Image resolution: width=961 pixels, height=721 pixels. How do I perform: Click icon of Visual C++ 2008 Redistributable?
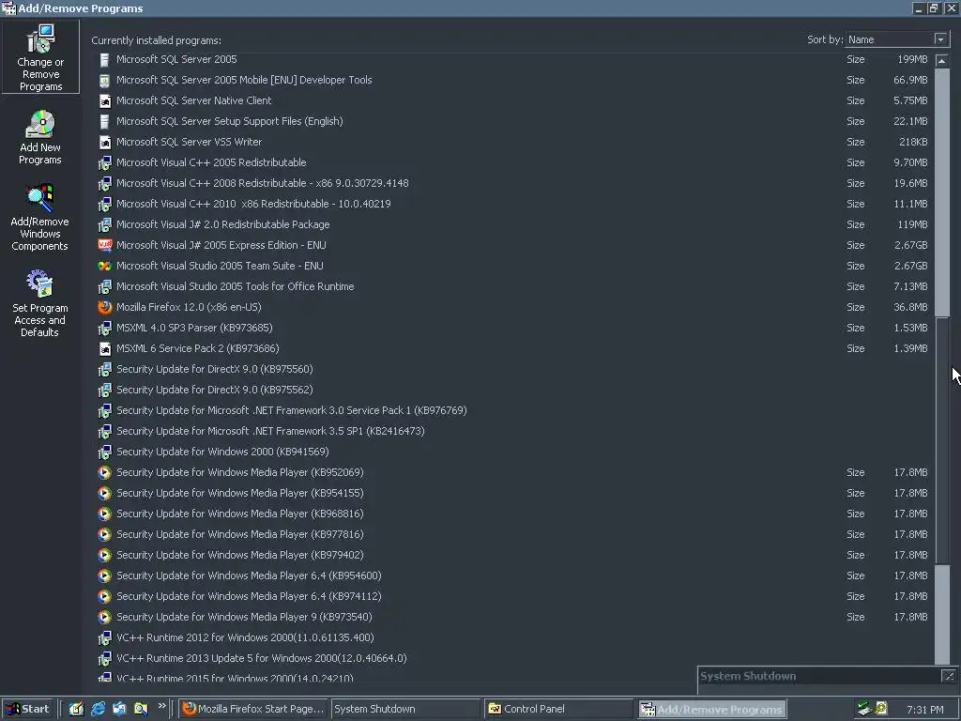[x=105, y=183]
